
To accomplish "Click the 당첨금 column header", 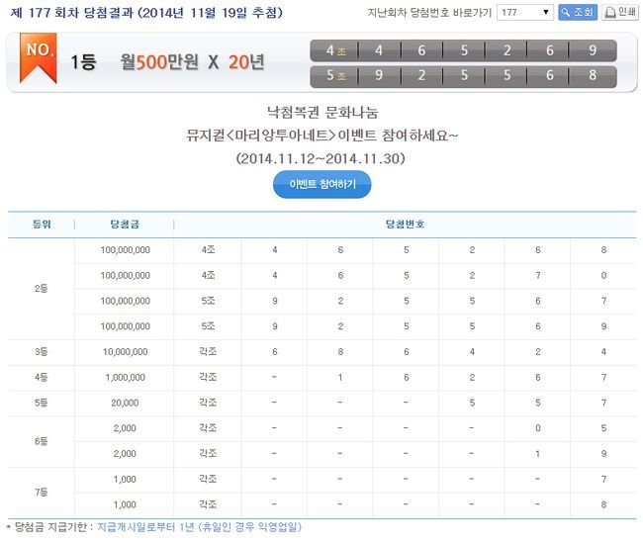I will tap(125, 225).
